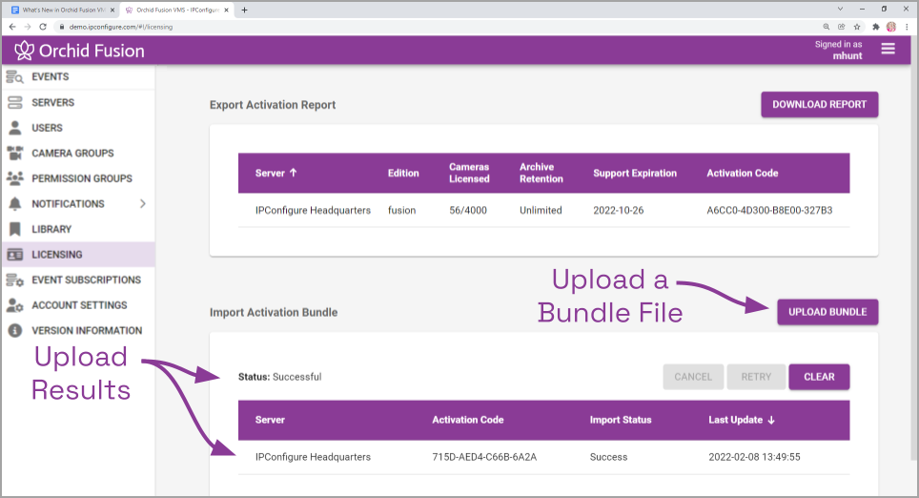Click the Success import status cell

coord(608,457)
